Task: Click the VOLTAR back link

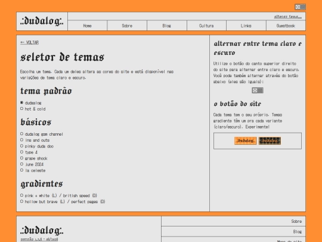Action: [30, 42]
